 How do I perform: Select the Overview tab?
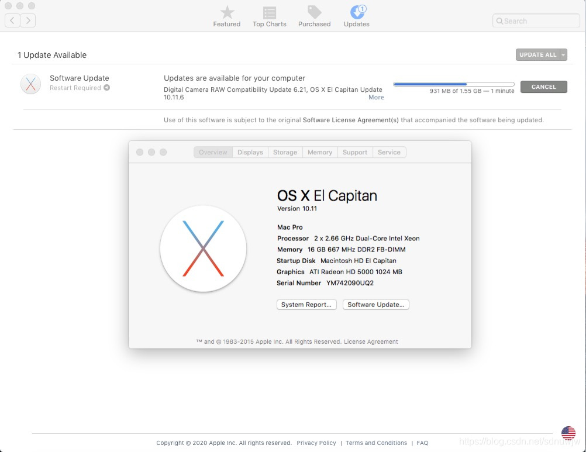pyautogui.click(x=213, y=152)
